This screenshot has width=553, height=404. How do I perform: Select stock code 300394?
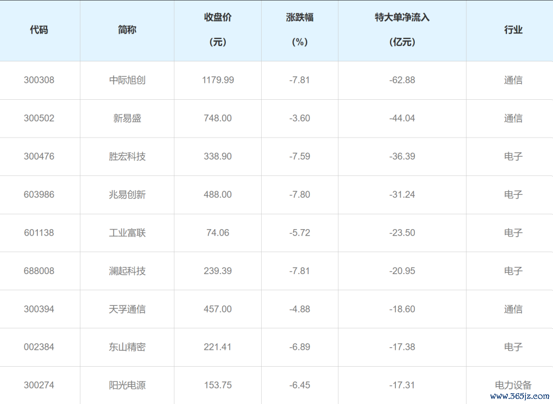[39, 309]
